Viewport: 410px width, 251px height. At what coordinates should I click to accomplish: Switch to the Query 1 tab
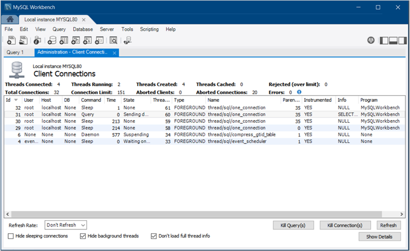15,52
